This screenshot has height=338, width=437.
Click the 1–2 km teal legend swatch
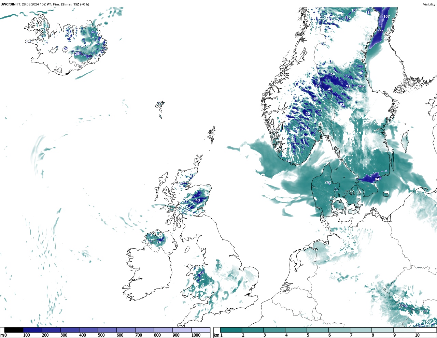[x=231, y=330]
